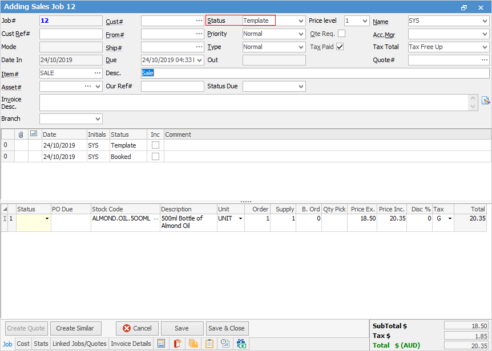492x351 pixels.
Task: Click the clock document icon in bottom bar
Action: pos(225,344)
